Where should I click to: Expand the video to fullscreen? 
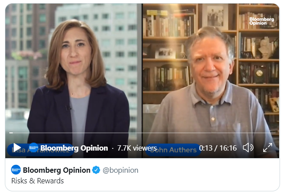click(x=268, y=147)
